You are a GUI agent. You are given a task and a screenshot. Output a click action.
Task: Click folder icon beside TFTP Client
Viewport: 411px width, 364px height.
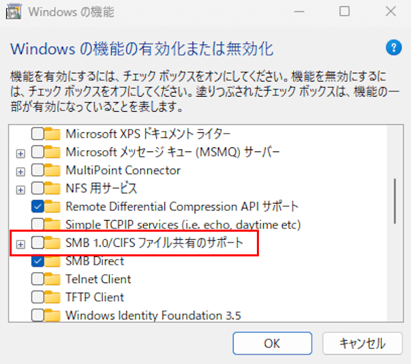[53, 297]
